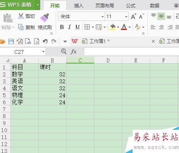Open the font settings dialog launcher

(143, 34)
